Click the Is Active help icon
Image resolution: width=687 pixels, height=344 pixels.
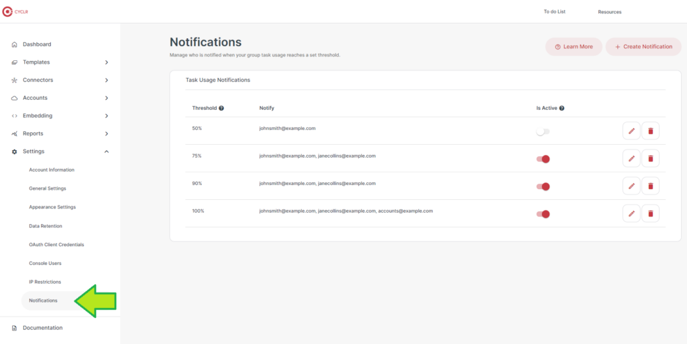click(x=562, y=108)
